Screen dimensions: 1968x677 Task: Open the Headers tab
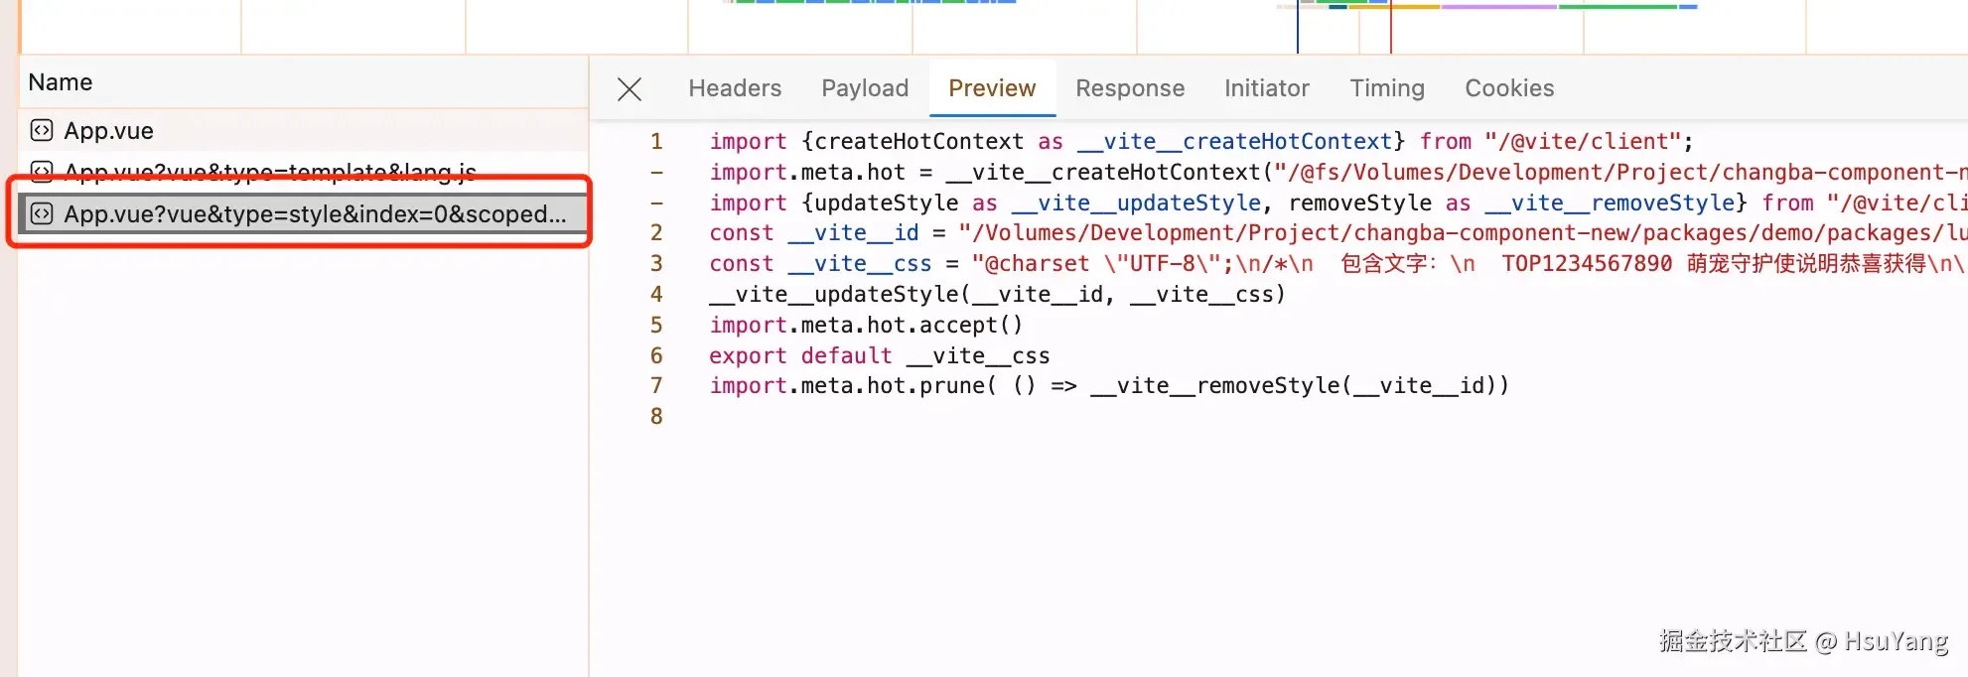pyautogui.click(x=735, y=88)
